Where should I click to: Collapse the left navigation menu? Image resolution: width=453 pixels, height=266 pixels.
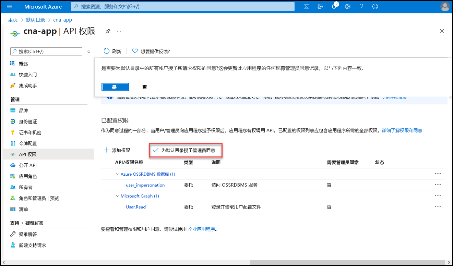(x=89, y=52)
